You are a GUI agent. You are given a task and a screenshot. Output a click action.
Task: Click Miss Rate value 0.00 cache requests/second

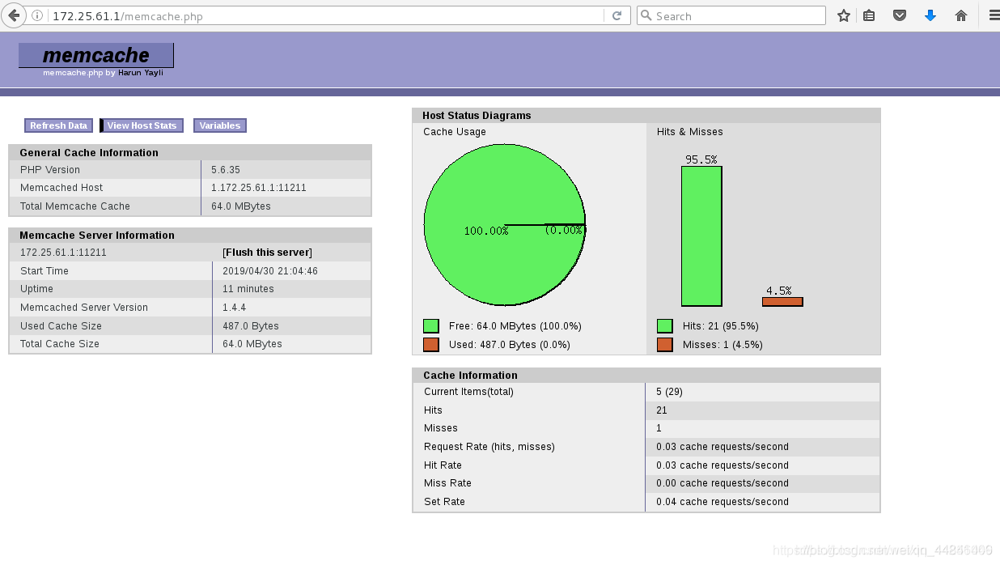pyautogui.click(x=722, y=483)
